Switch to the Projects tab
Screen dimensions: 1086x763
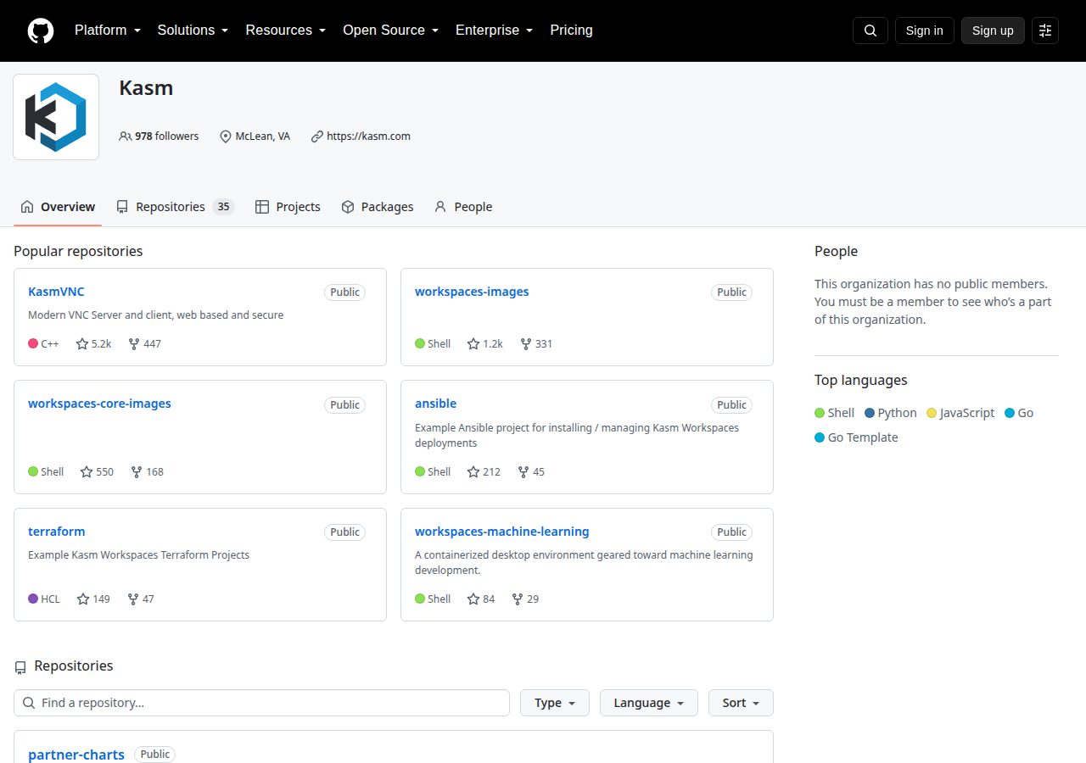288,207
